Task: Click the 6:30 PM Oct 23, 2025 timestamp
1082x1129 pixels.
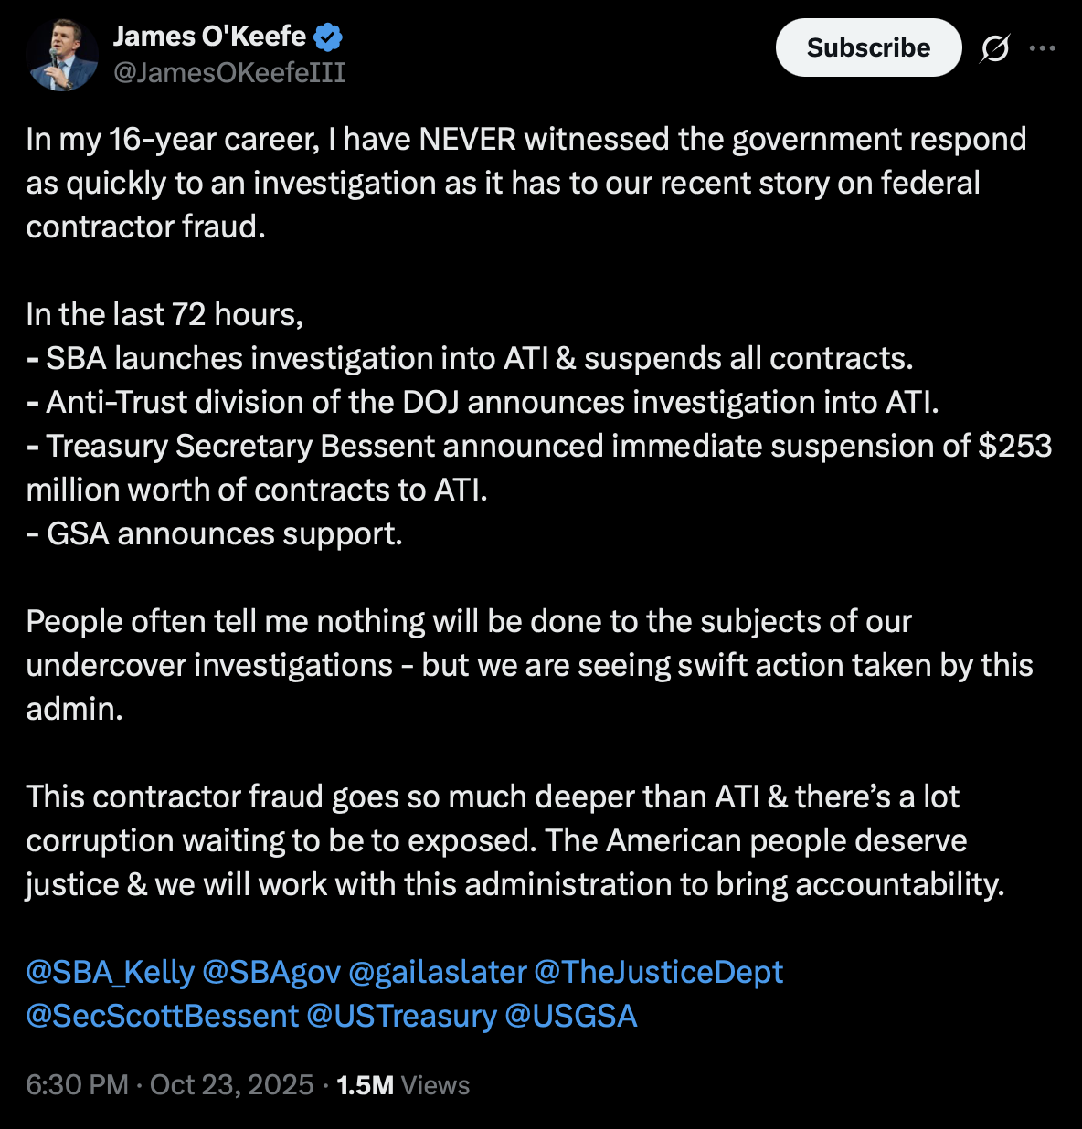Action: click(170, 1085)
